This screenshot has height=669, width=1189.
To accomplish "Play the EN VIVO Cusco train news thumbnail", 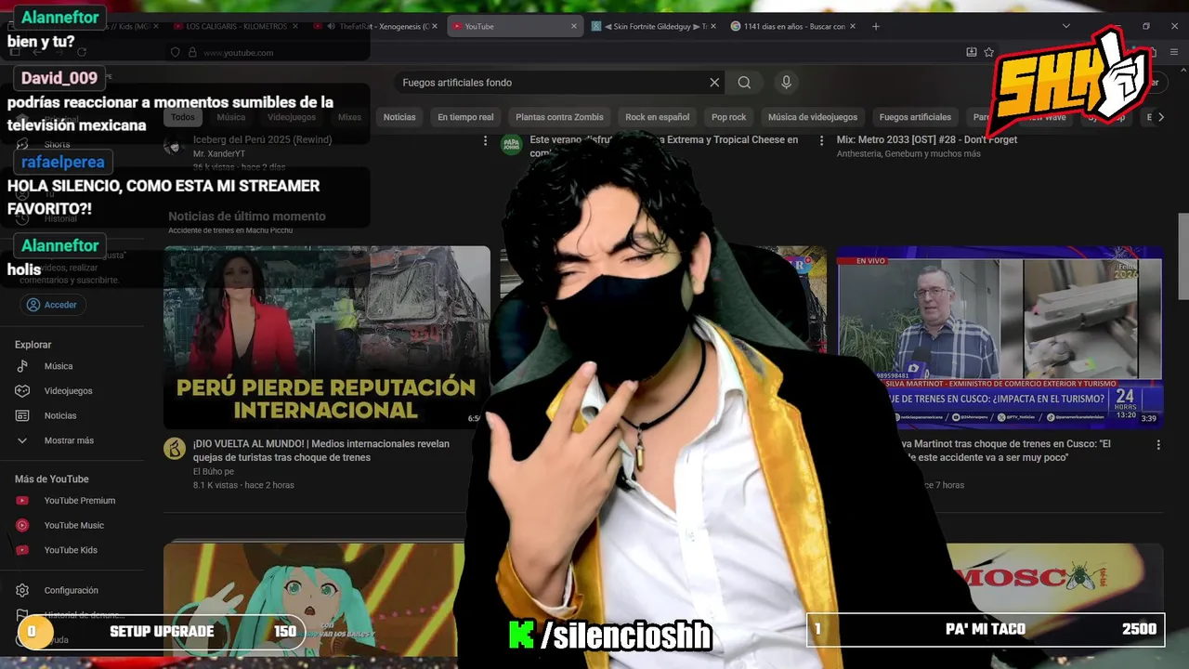I will pyautogui.click(x=1000, y=337).
